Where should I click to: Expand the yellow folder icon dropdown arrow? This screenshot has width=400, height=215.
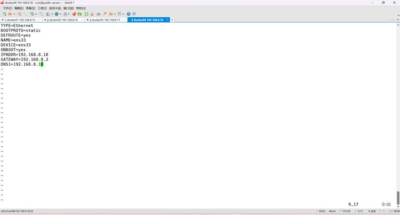coord(115,14)
